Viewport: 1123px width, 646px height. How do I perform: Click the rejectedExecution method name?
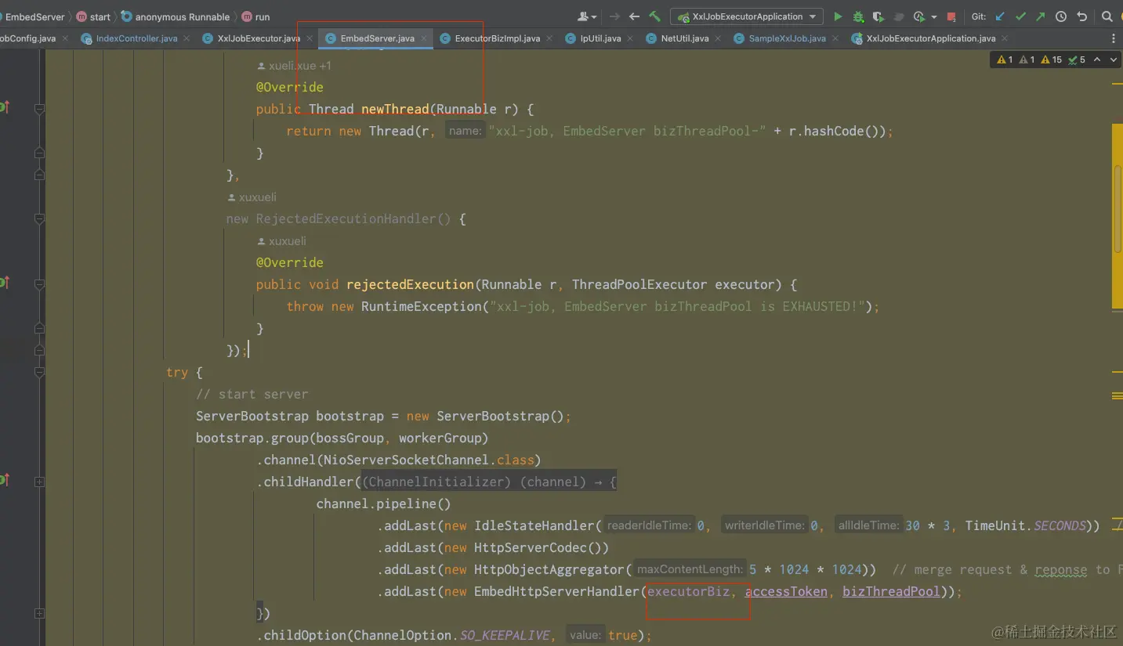(410, 285)
